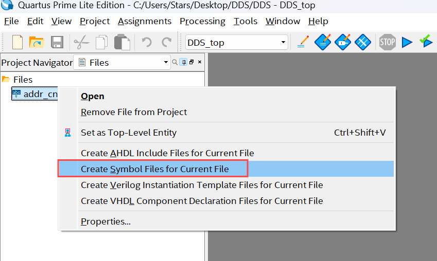Open Properties... from the context menu
The image size is (437, 261).
click(x=227, y=221)
